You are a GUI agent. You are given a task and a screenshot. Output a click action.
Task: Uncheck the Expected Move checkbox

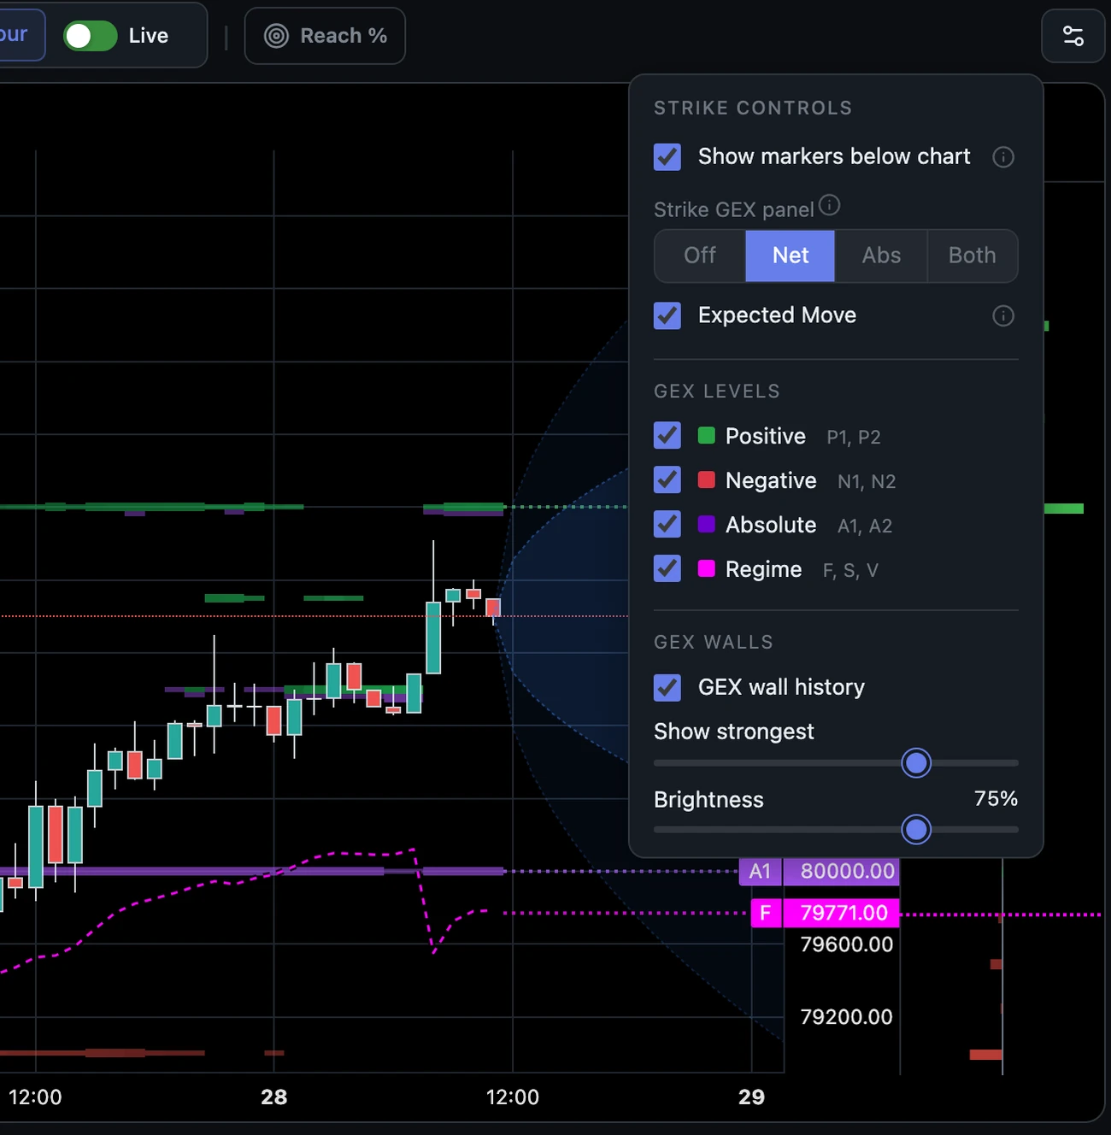pos(667,315)
